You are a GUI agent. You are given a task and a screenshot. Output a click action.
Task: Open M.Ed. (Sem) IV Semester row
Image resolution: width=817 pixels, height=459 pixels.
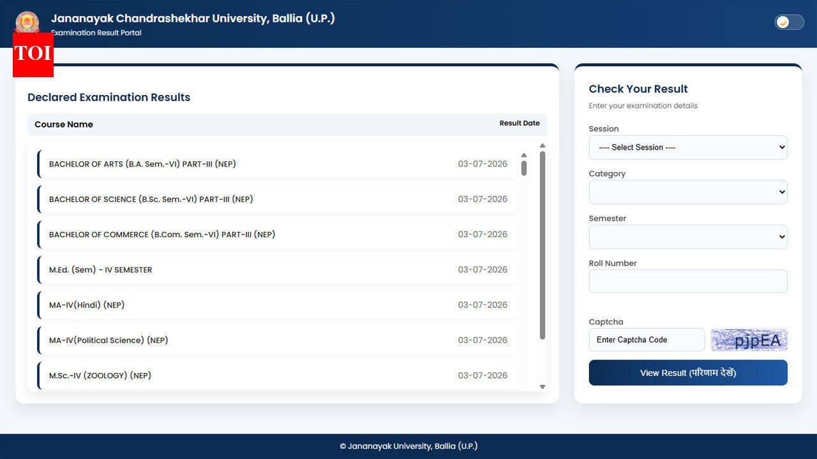coord(277,270)
